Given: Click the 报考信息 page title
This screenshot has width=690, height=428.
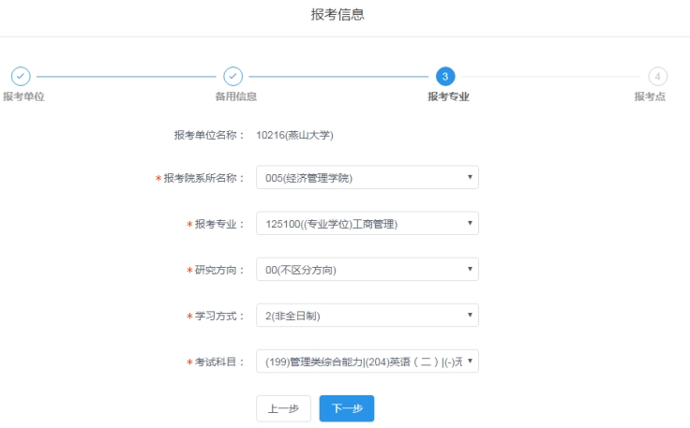Looking at the screenshot, I should pyautogui.click(x=337, y=14).
